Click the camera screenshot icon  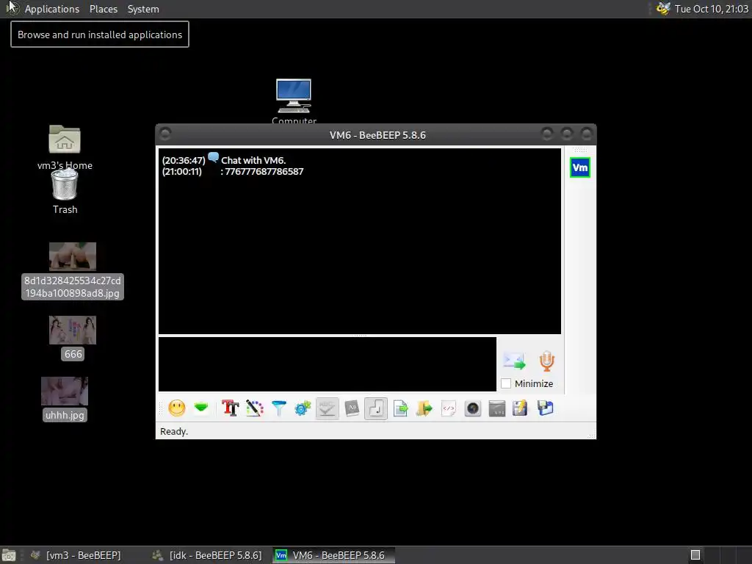[x=473, y=408]
